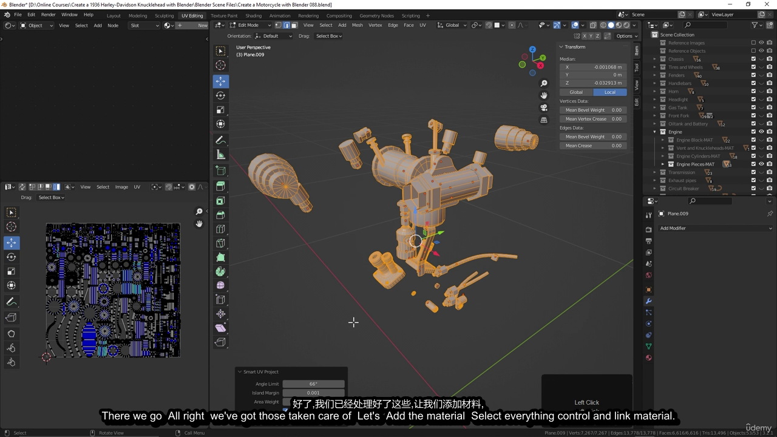
Task: Enable vertex select mode in 3D viewport header
Action: pyautogui.click(x=279, y=25)
